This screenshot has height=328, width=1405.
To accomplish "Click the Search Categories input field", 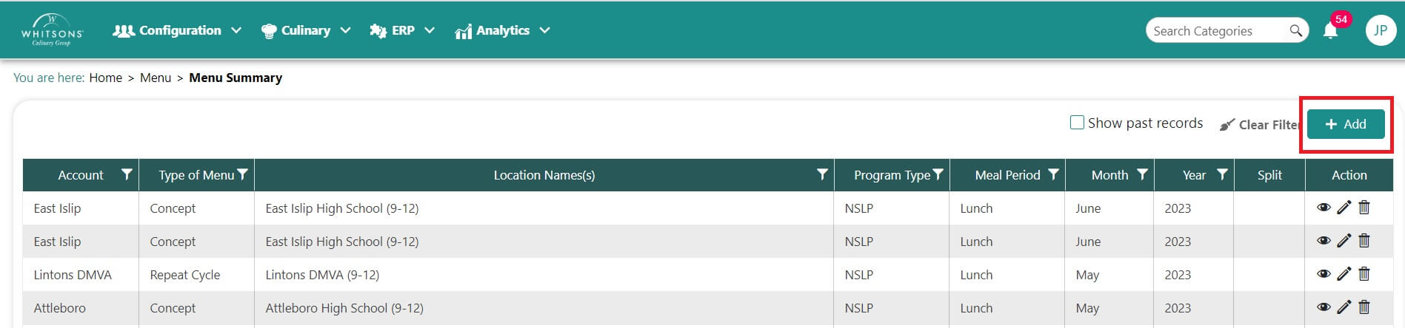I will [x=1215, y=31].
